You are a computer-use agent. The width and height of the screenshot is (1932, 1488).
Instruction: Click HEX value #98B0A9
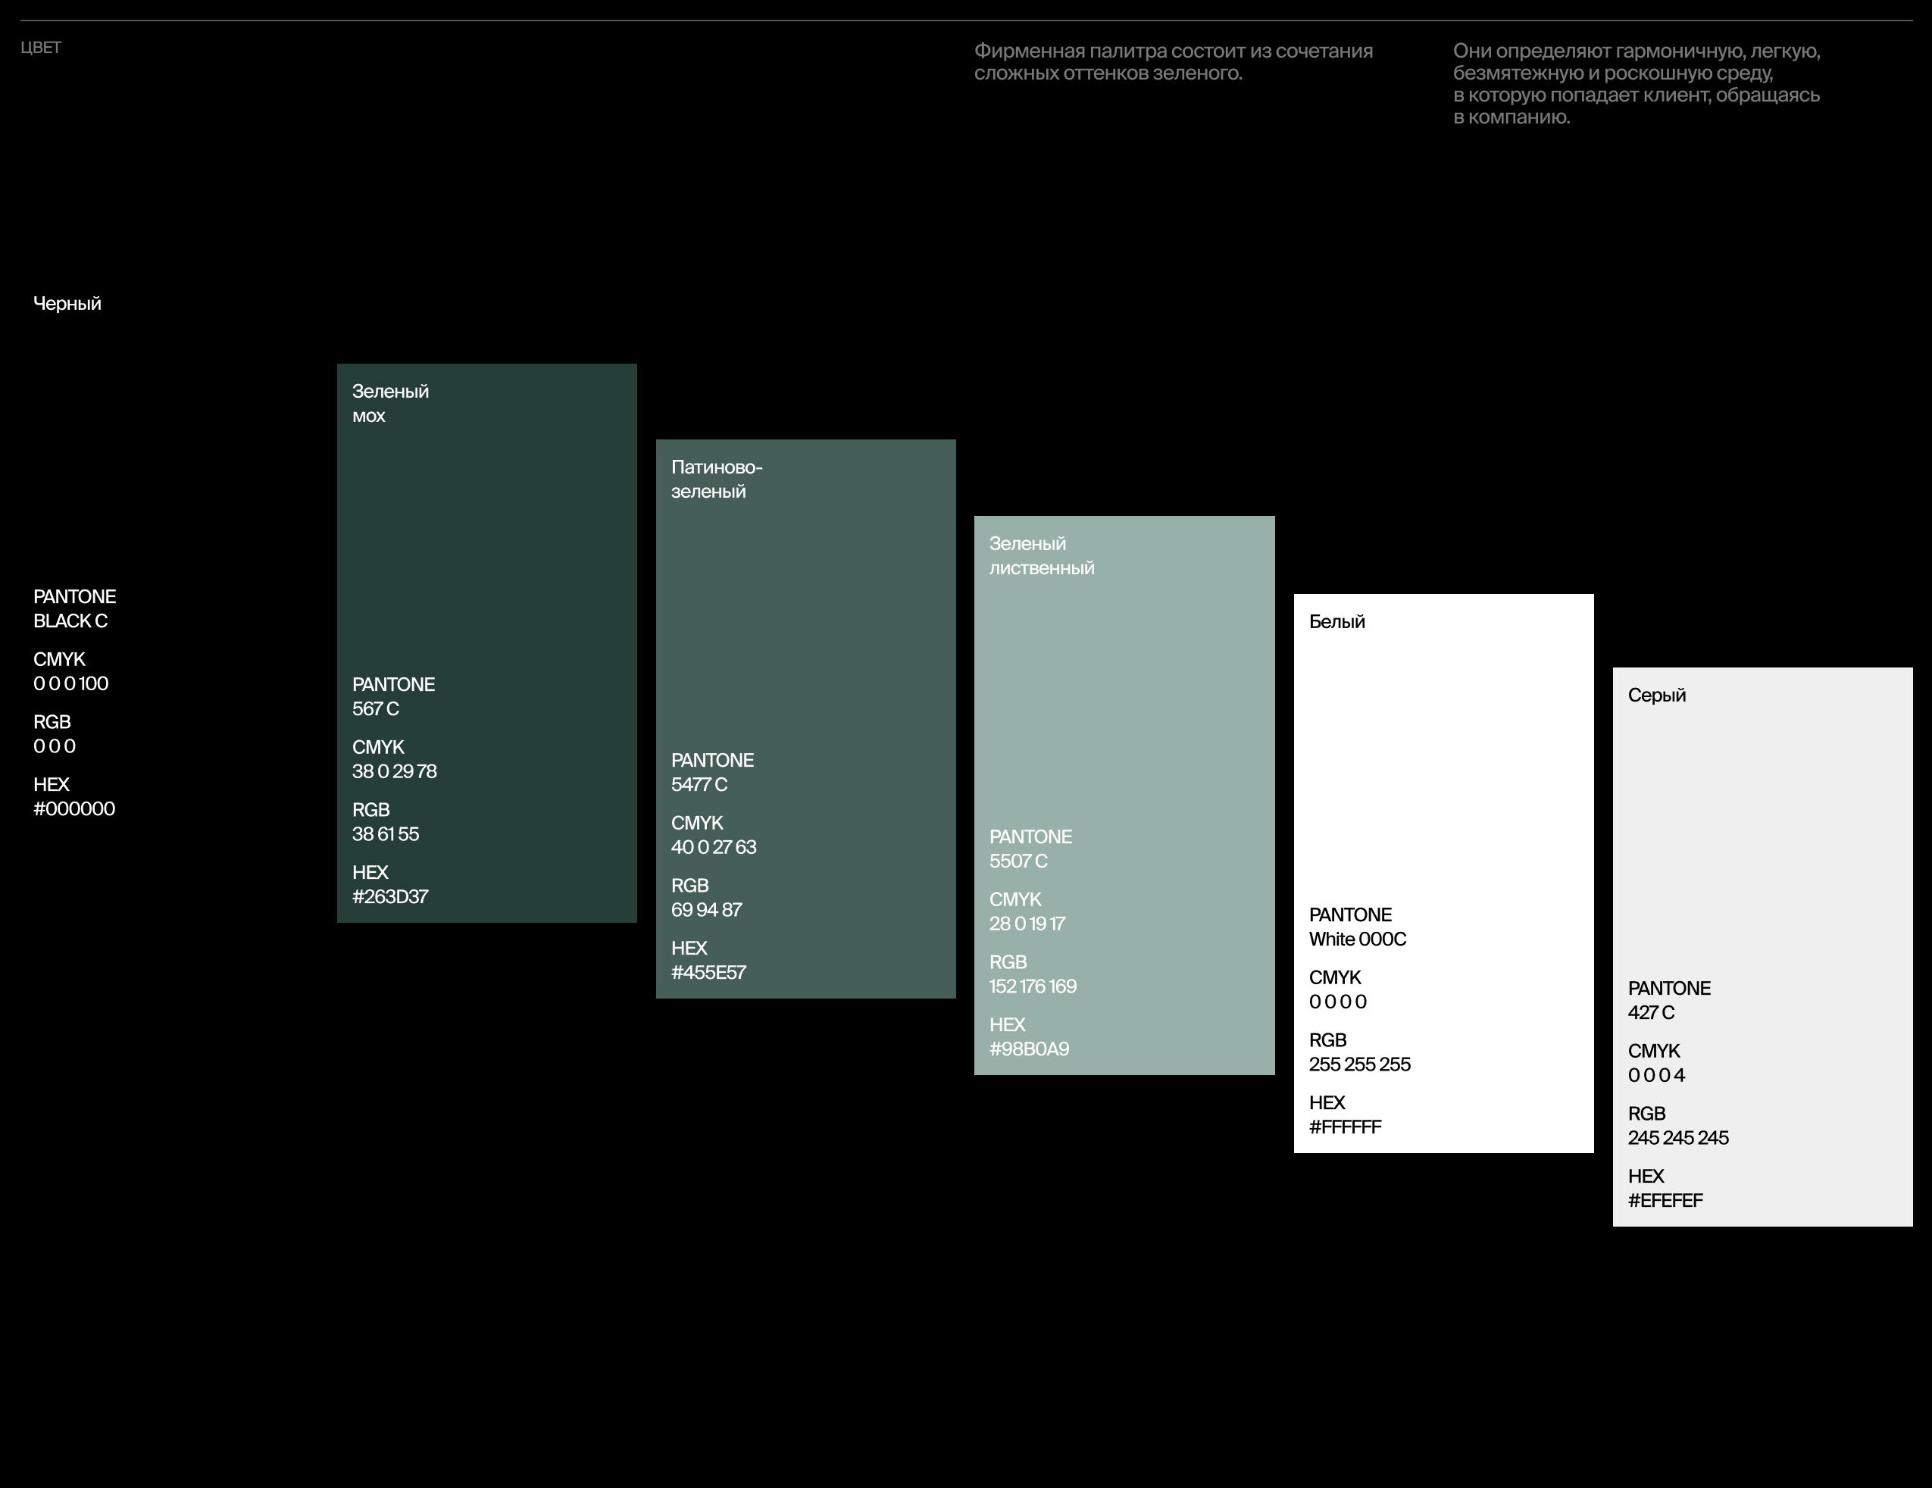[1029, 1049]
